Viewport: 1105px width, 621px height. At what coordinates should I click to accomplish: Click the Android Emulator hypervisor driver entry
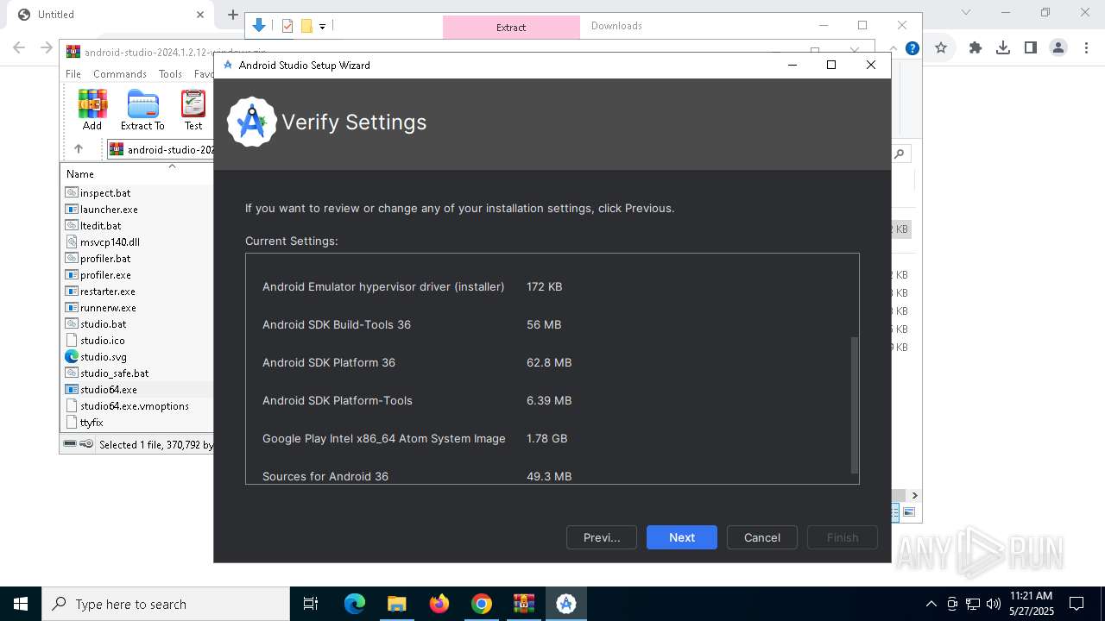pos(383,286)
